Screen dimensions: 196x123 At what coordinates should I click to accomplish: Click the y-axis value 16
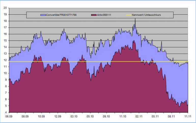[5, 34]
